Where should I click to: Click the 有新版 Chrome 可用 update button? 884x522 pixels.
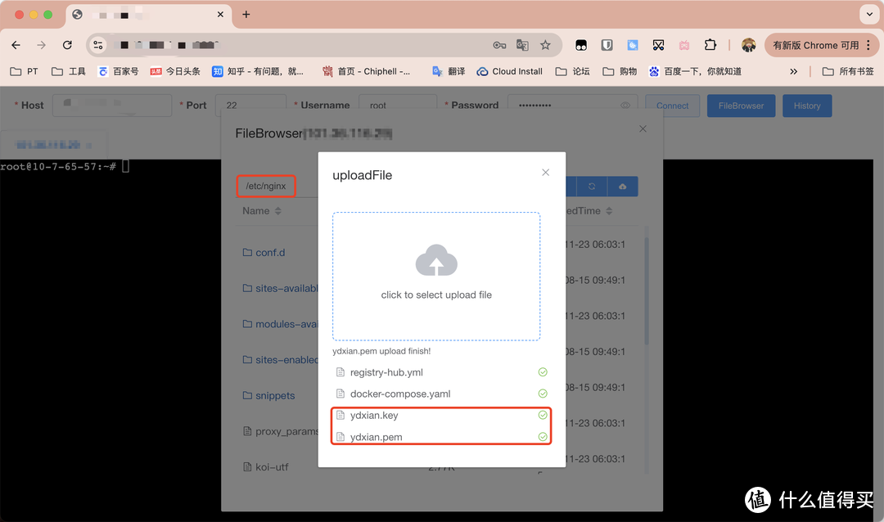(x=816, y=45)
